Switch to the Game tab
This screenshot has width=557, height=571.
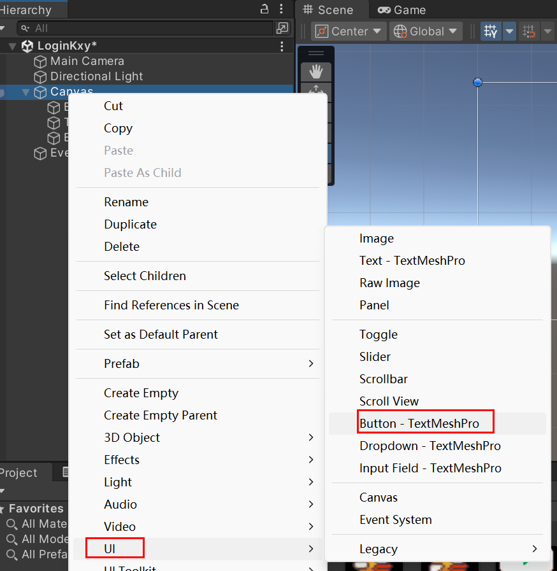(x=401, y=10)
